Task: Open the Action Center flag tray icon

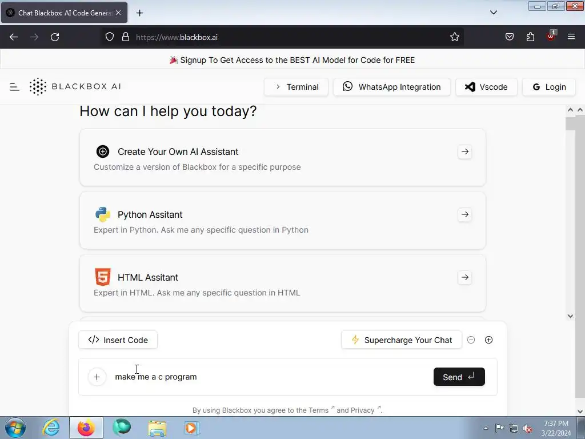Action: coord(499,428)
